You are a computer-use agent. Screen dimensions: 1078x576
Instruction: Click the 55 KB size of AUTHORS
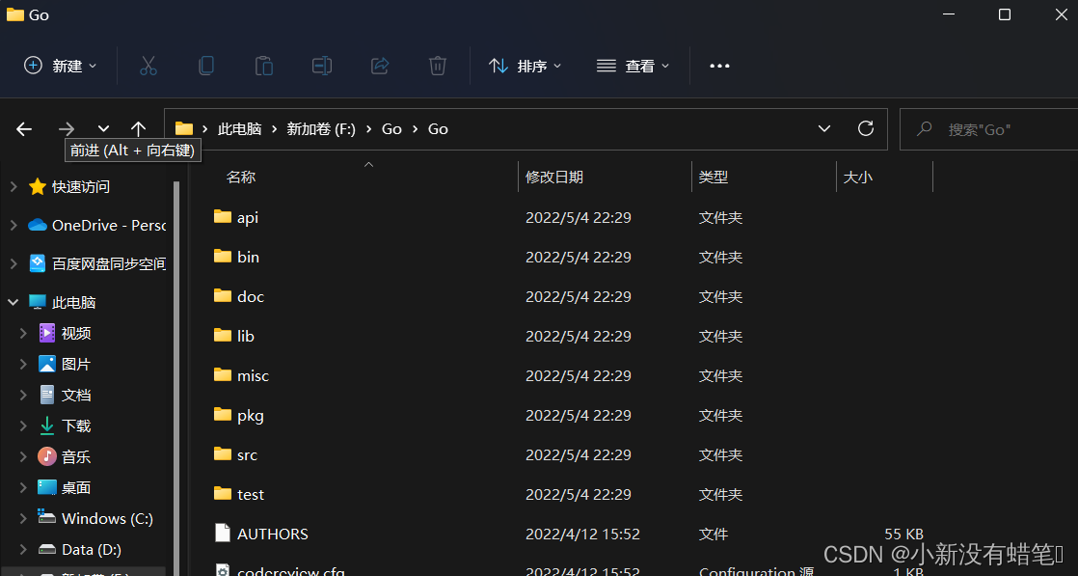(903, 534)
